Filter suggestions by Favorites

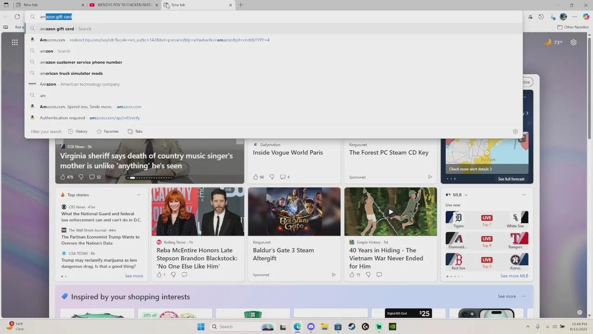(107, 131)
